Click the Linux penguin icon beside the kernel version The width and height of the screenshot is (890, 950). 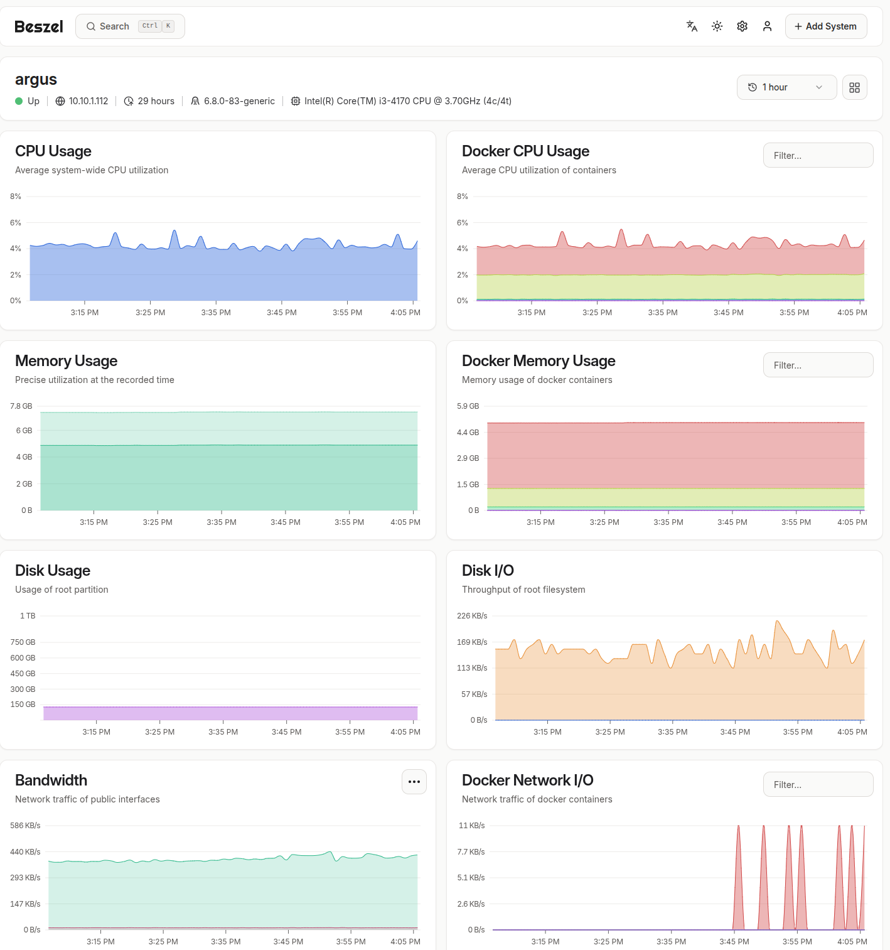[195, 101]
